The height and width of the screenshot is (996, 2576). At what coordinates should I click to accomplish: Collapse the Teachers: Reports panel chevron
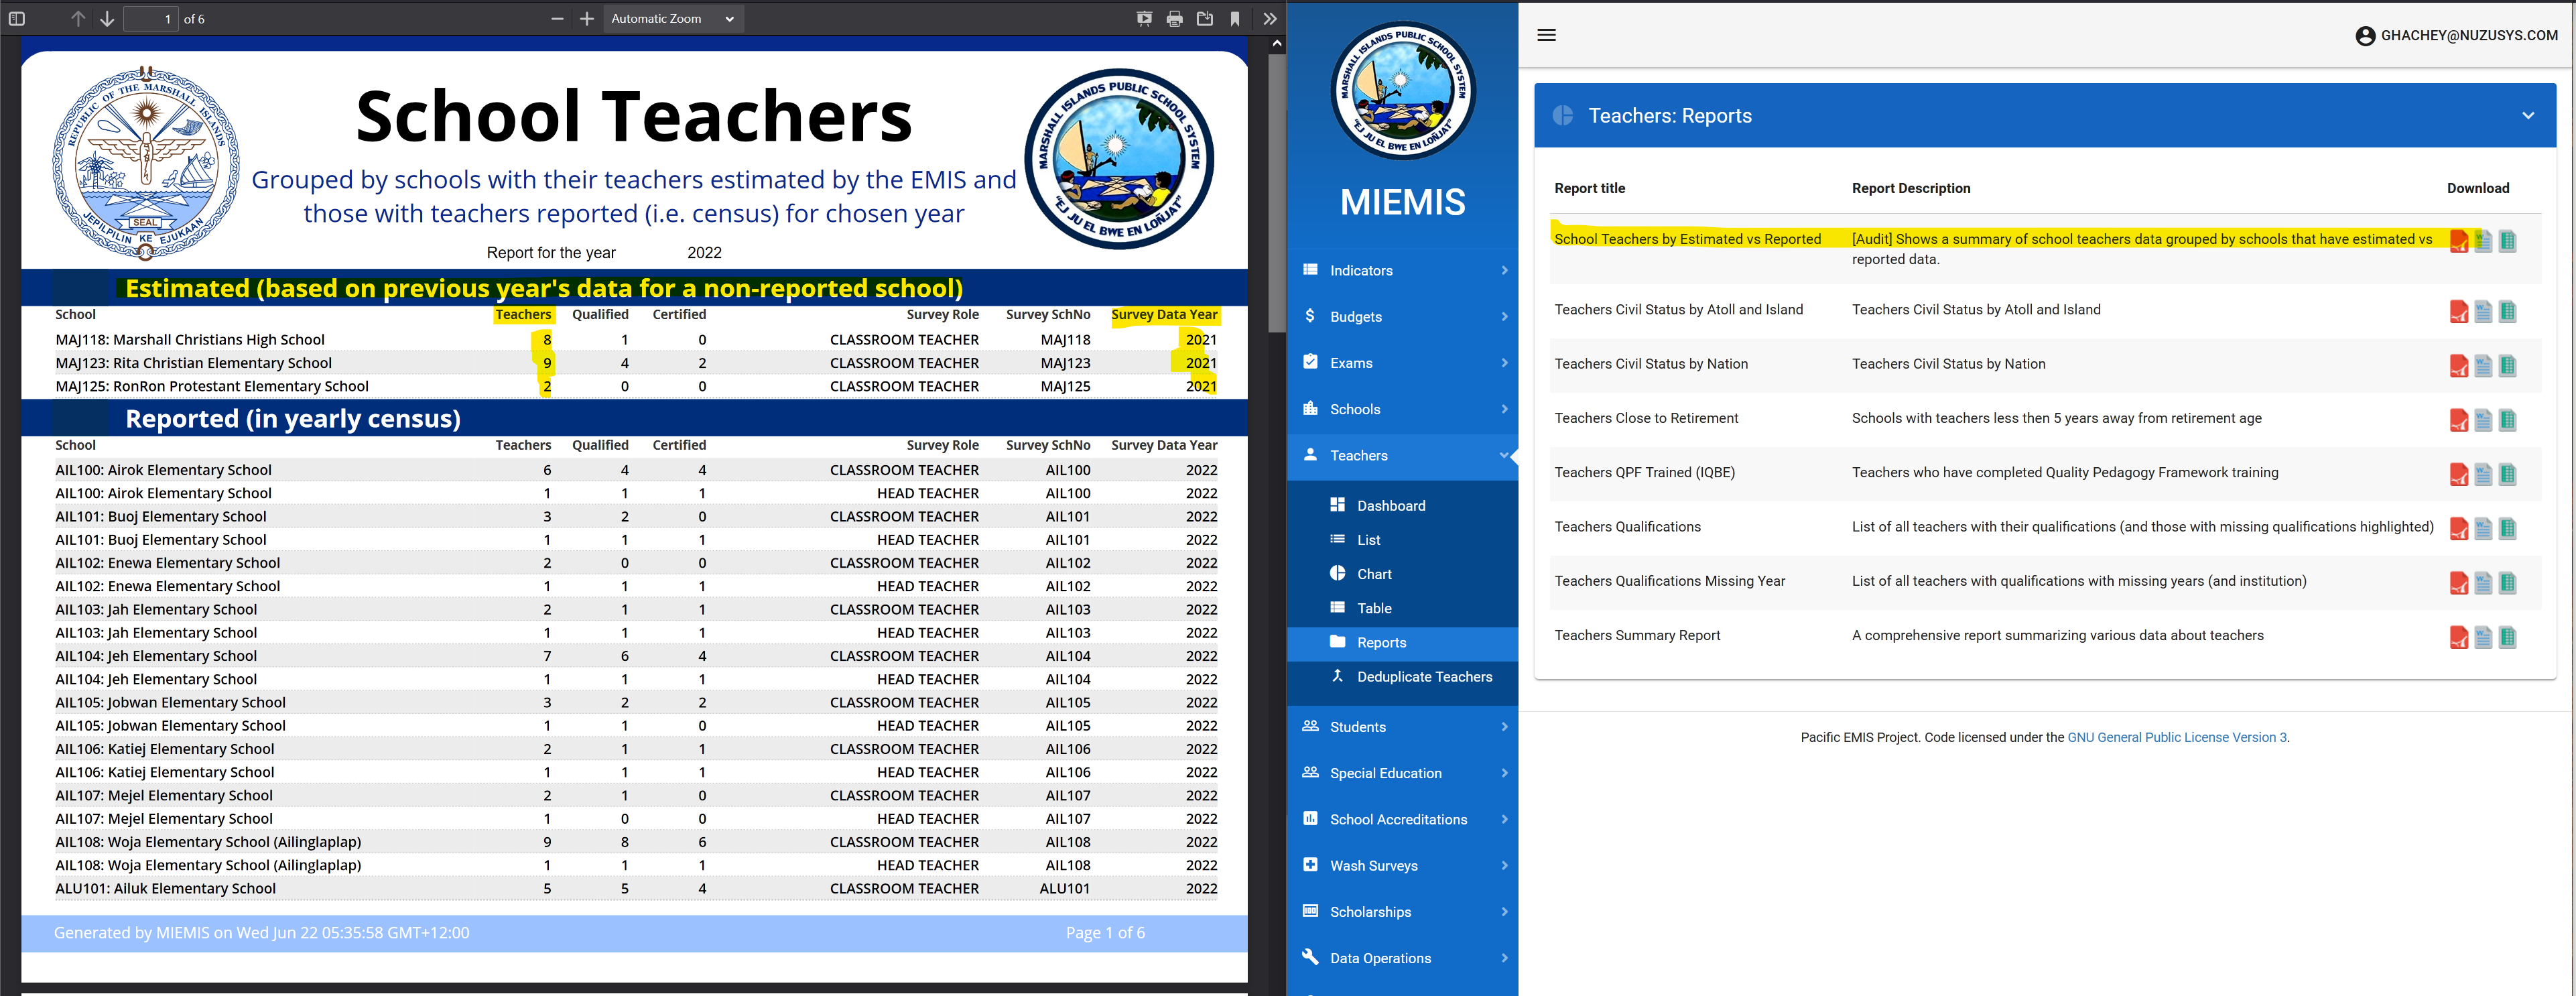coord(2527,116)
